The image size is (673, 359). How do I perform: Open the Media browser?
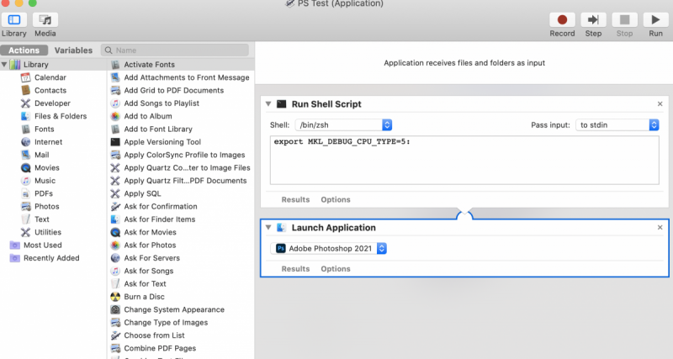(x=45, y=19)
